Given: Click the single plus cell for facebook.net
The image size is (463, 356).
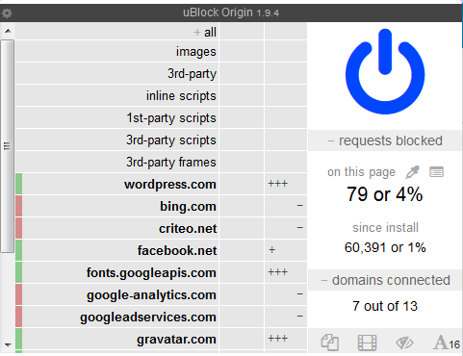Looking at the screenshot, I should [x=286, y=250].
